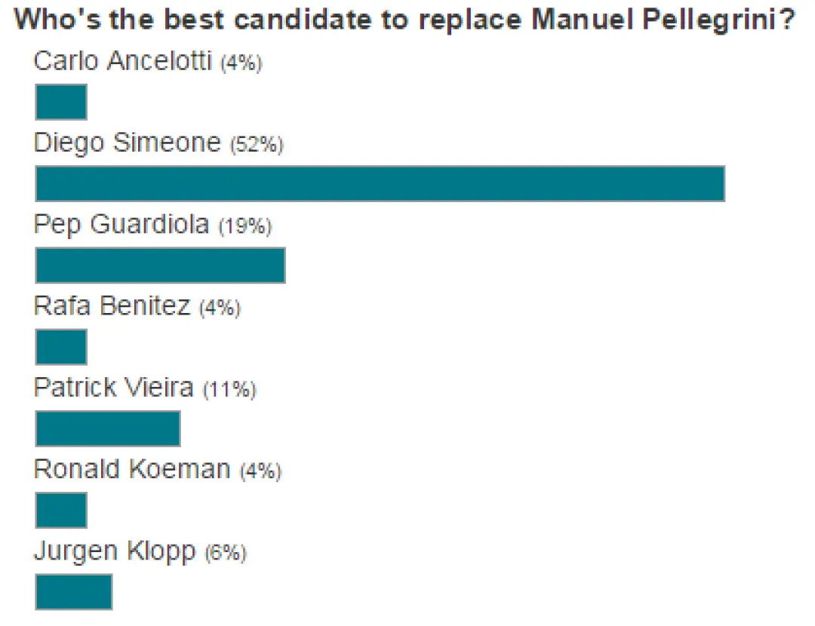Click Diego Simeone's long result bar
This screenshot has height=626, width=815.
pos(380,183)
